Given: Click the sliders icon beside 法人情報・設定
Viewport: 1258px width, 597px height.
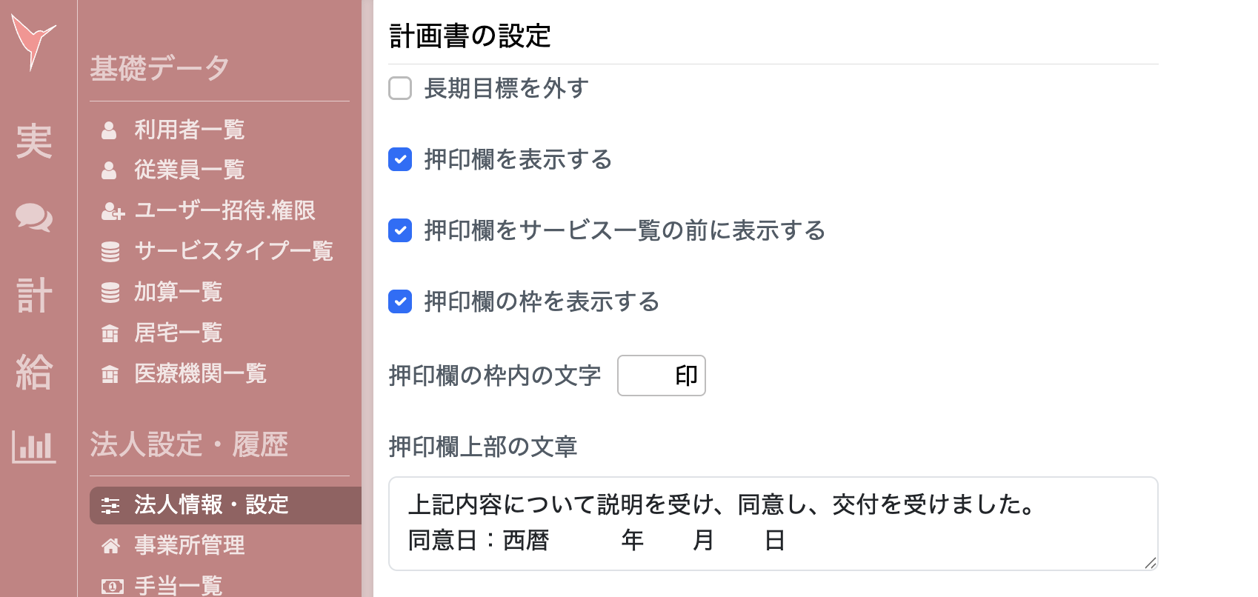Looking at the screenshot, I should (x=112, y=505).
